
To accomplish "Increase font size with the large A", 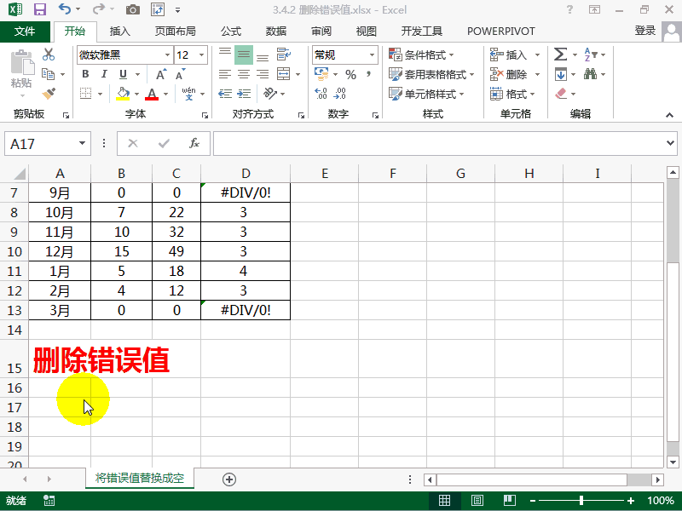I will (x=161, y=74).
